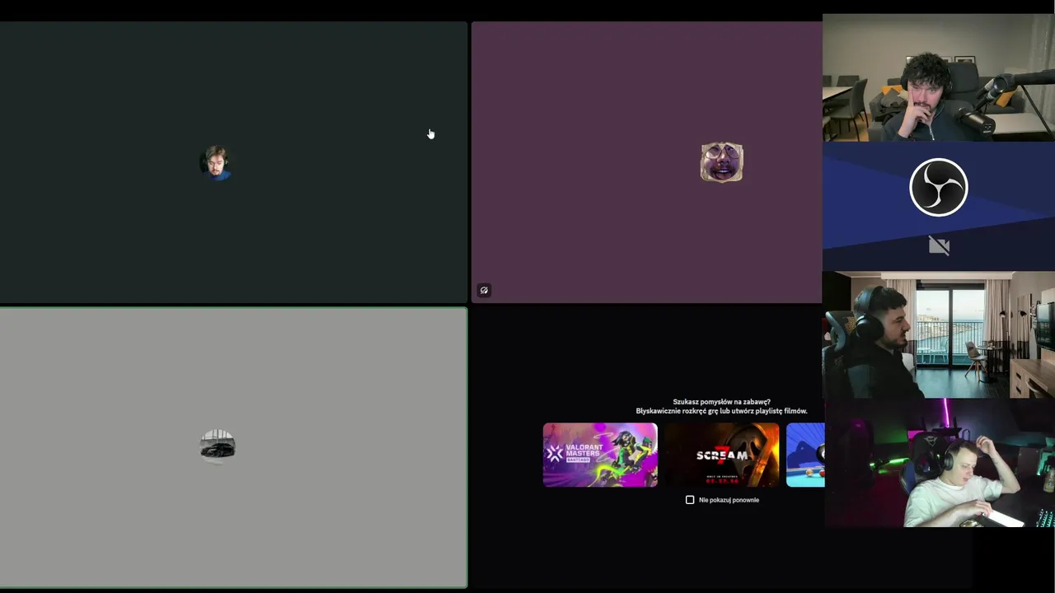Select the webcam feed with the hotel balcony view
This screenshot has height=593, width=1055.
[939, 335]
